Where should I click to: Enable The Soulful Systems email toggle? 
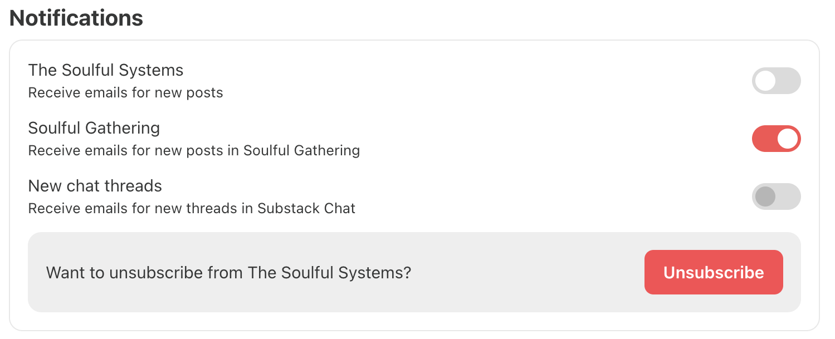(776, 81)
